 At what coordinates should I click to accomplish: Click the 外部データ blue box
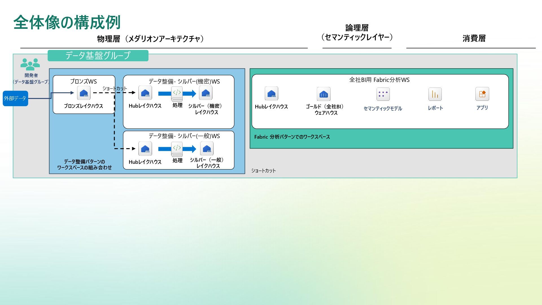[x=15, y=98]
